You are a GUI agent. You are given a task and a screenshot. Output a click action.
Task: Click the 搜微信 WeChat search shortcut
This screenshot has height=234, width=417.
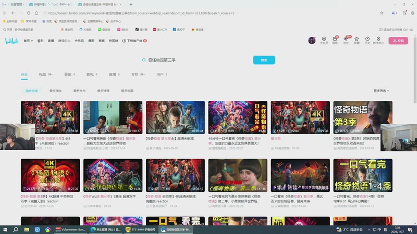104,30
